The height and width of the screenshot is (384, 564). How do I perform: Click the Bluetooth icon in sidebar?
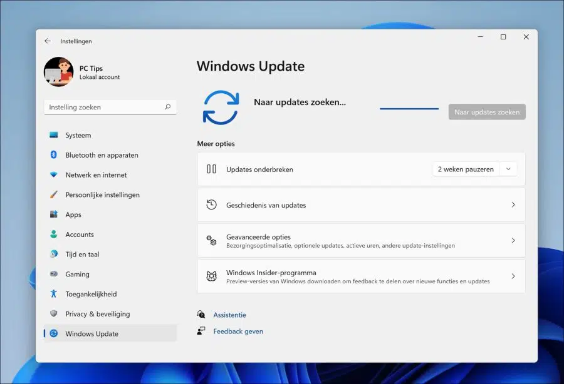click(54, 154)
